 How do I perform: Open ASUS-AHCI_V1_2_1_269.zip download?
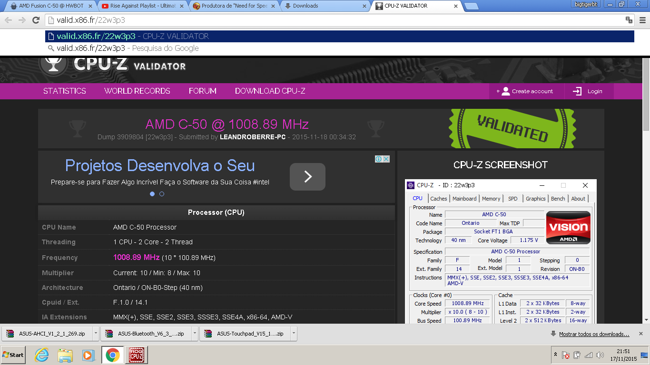pyautogui.click(x=47, y=334)
